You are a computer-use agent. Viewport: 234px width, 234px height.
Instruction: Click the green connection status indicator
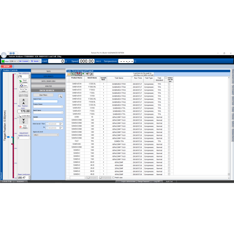3,61
